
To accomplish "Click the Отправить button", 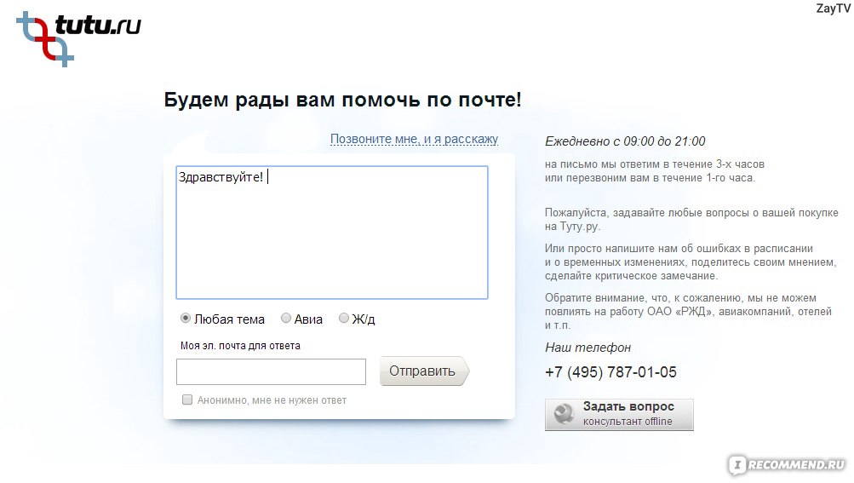I will [424, 371].
